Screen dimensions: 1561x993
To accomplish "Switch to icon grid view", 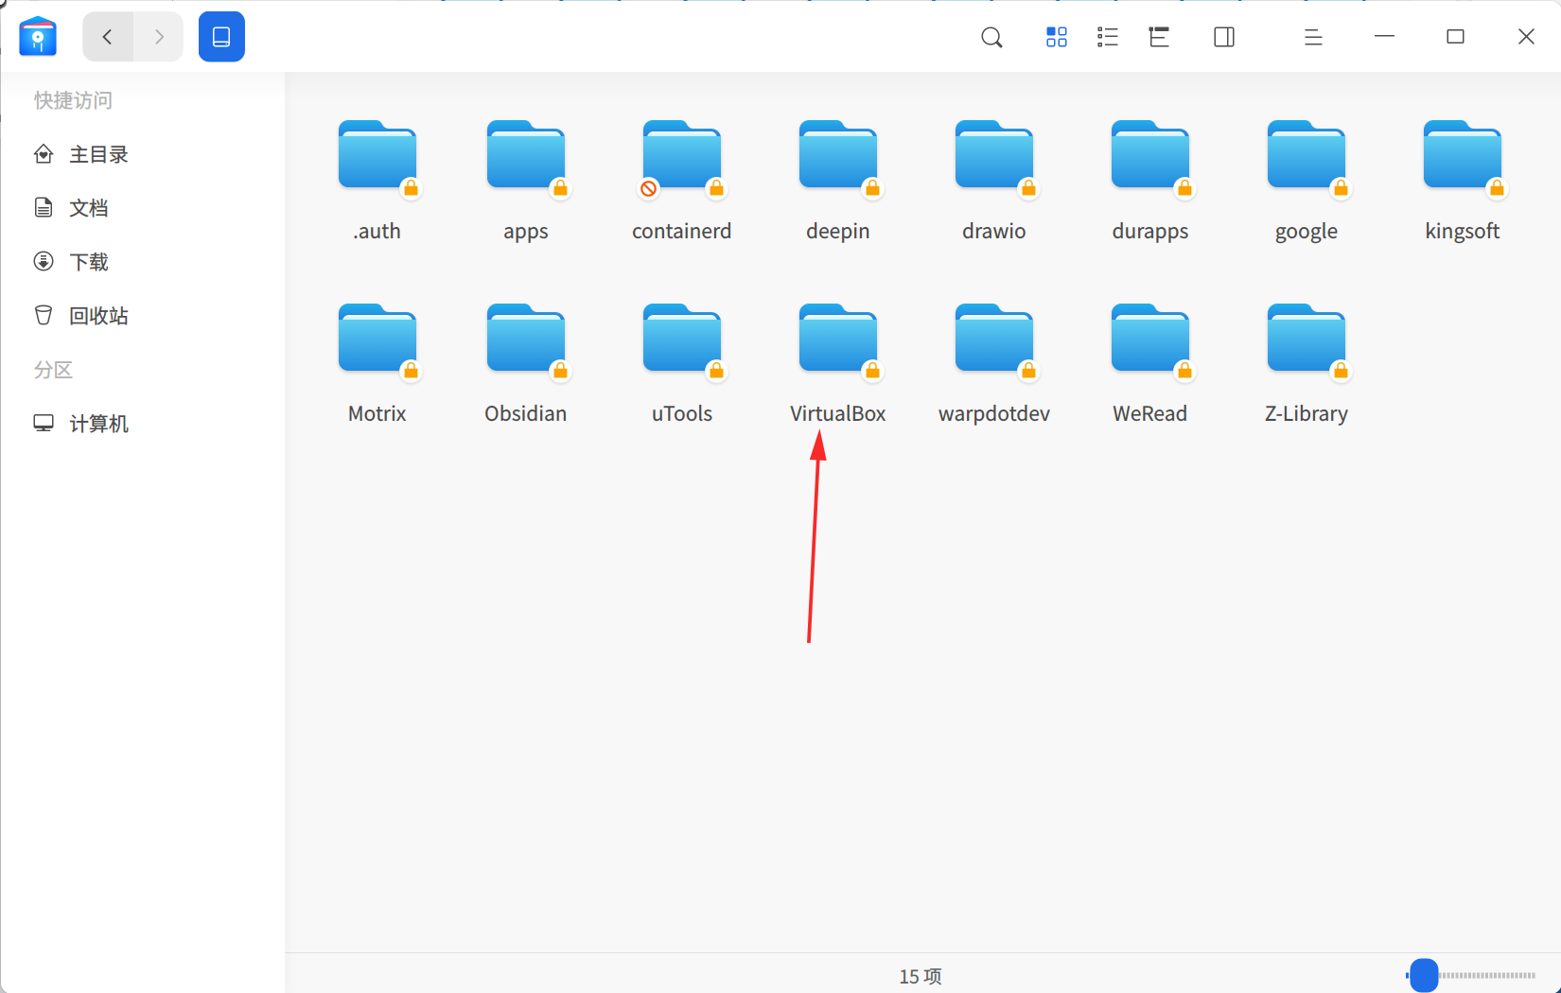I will [x=1057, y=37].
